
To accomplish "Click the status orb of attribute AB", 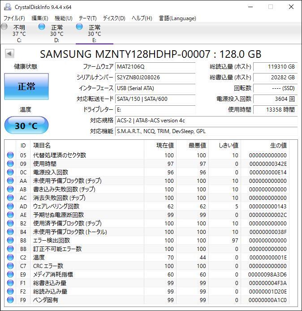I will [x=10, y=189].
